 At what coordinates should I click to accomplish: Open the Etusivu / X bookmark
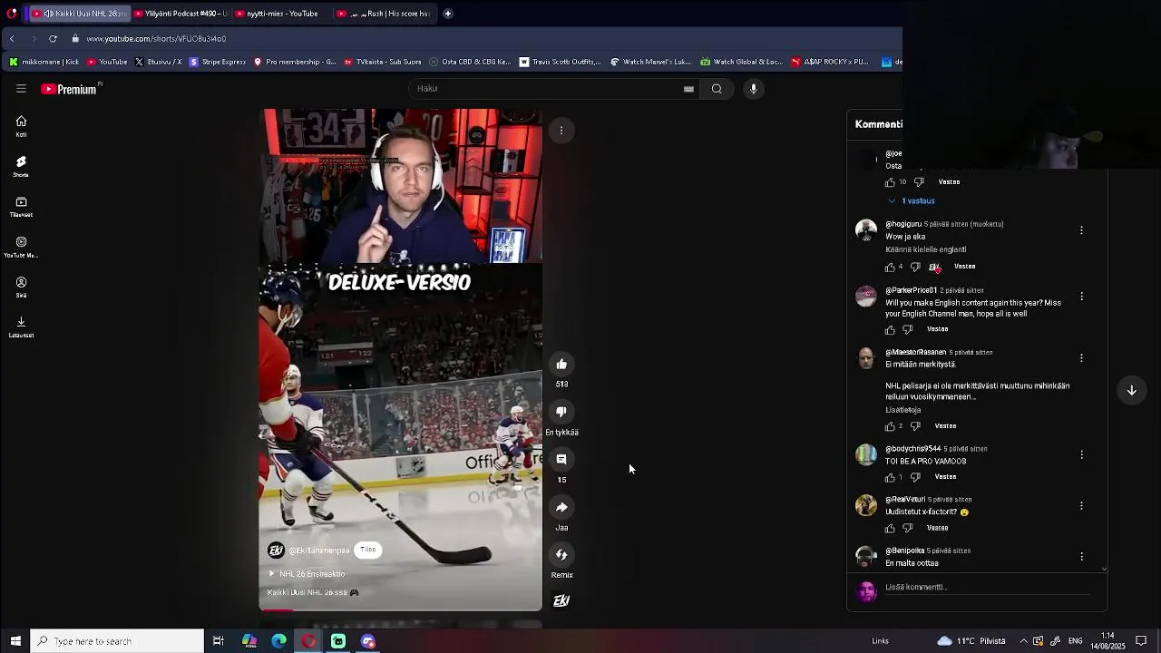tap(159, 62)
